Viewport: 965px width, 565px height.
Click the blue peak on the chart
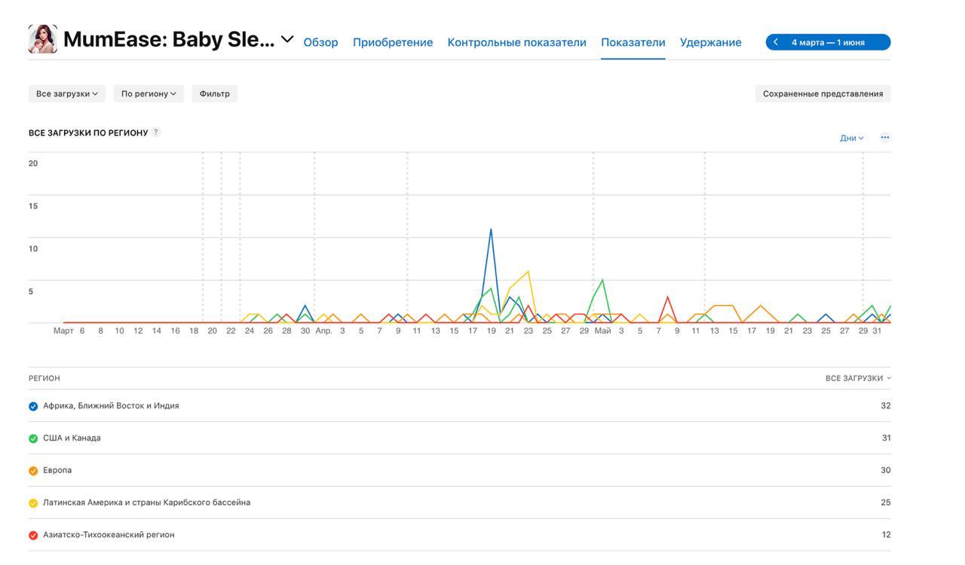[x=491, y=230]
